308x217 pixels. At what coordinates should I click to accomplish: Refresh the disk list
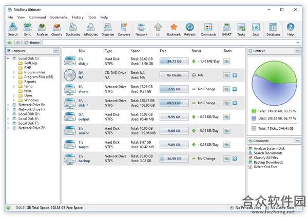(x=190, y=29)
